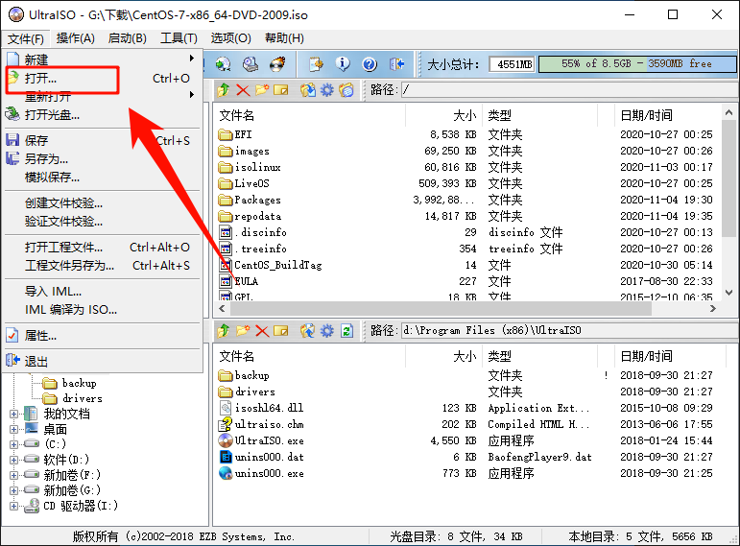Click the ultraiso.chm help file icon
Screen dimensions: 740x546
[226, 424]
